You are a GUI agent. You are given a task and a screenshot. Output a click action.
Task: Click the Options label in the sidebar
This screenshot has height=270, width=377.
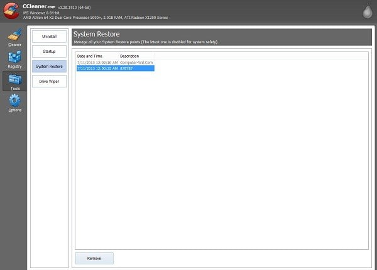click(15, 110)
